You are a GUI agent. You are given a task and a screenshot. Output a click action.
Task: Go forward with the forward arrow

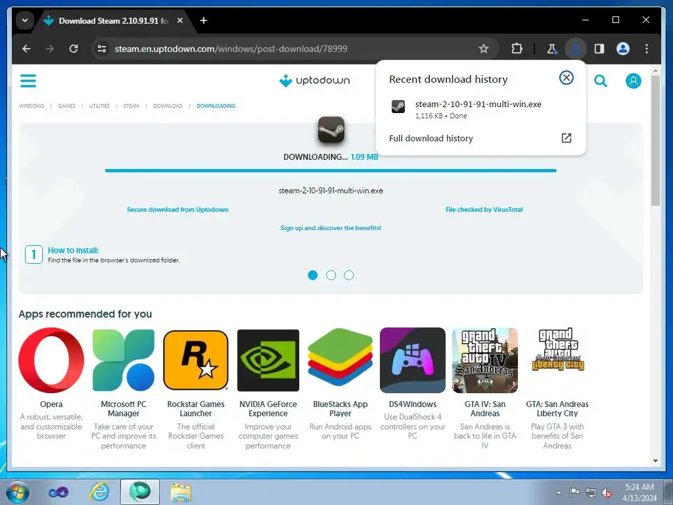pos(50,49)
